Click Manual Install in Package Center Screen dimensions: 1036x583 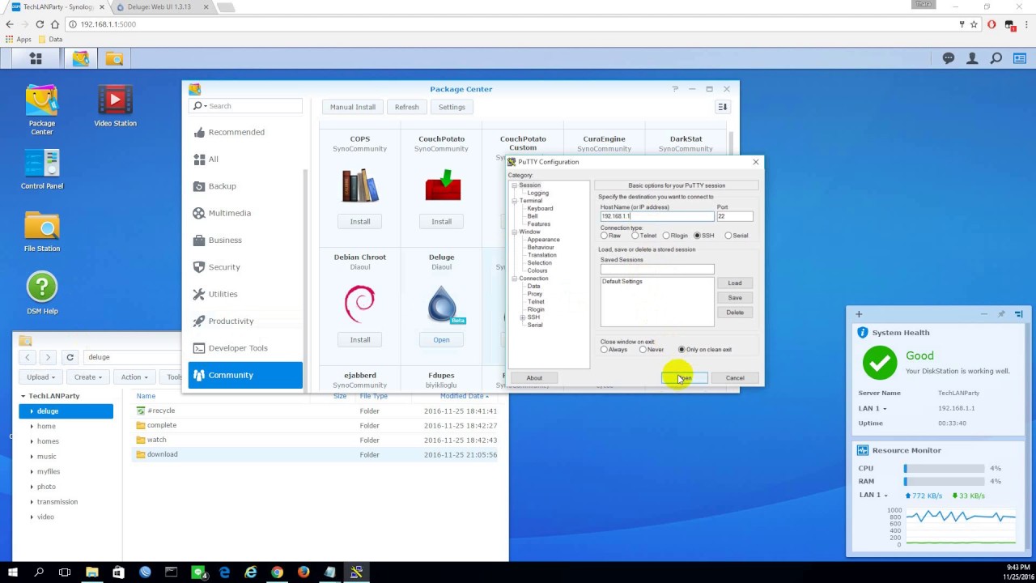click(x=353, y=107)
